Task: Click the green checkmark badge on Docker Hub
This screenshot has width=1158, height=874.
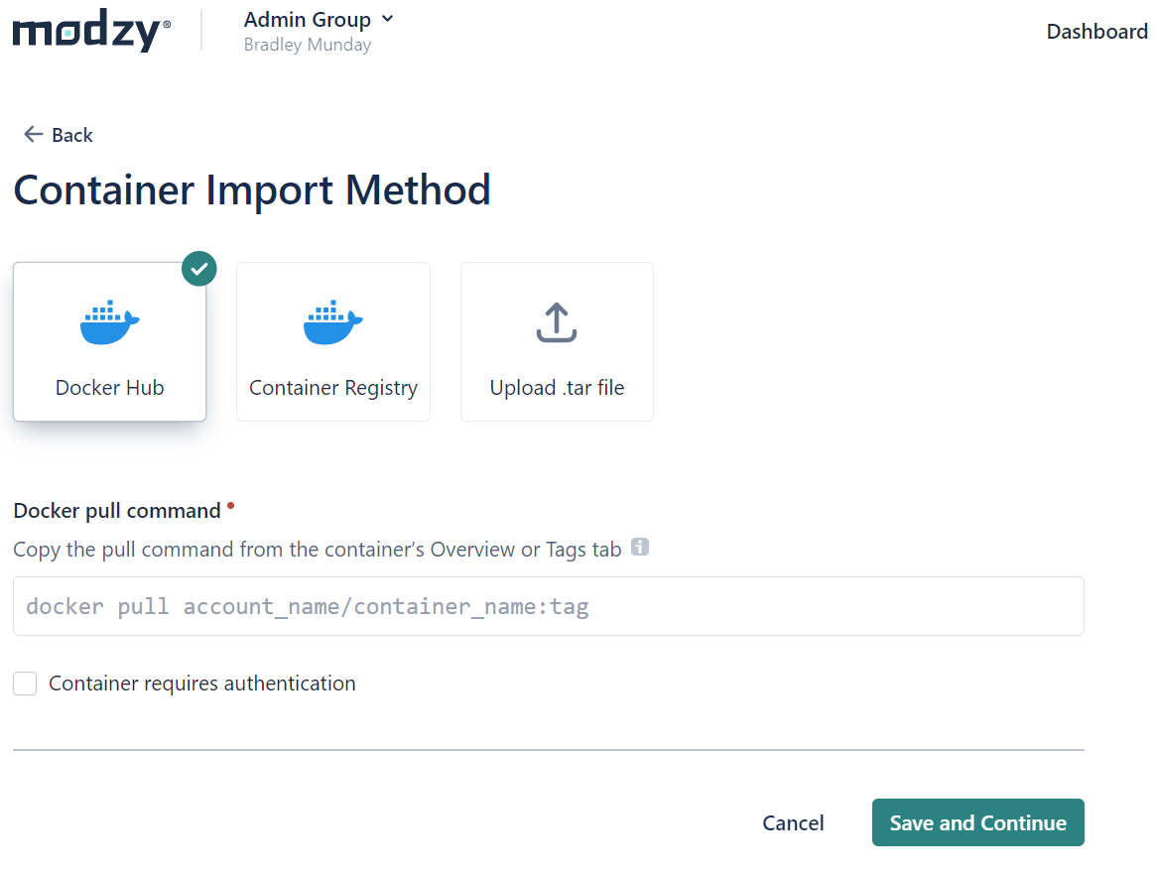Action: tap(199, 269)
